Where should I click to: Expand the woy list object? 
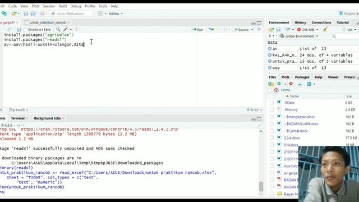pyautogui.click(x=270, y=68)
